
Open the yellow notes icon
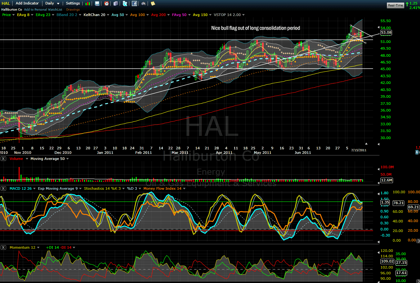[x=153, y=4]
